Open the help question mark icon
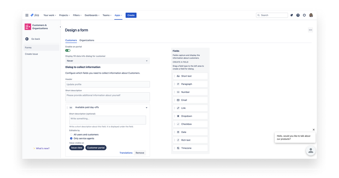Image resolution: width=339 pixels, height=178 pixels. [x=298, y=15]
